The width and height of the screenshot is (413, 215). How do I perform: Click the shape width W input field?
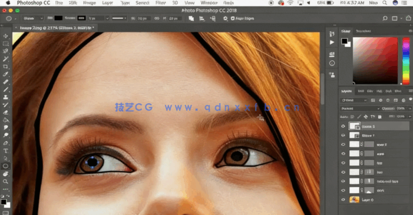[144, 18]
